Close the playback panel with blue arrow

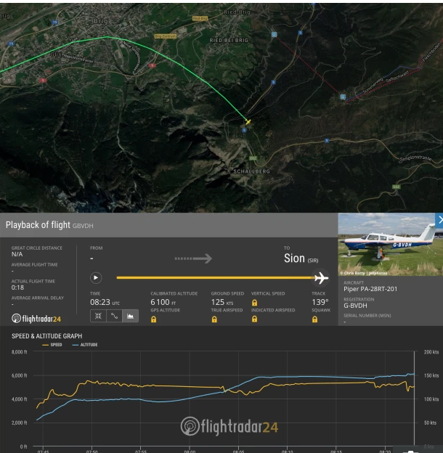(x=438, y=219)
